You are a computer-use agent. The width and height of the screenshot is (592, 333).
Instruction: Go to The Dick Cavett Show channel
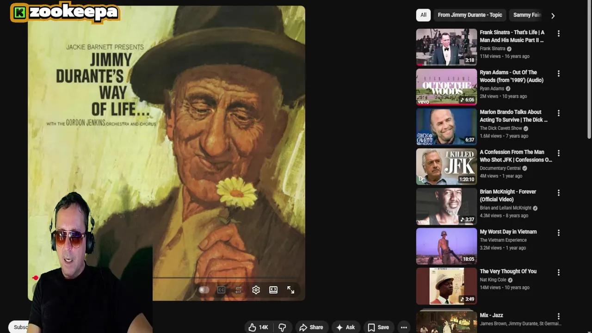point(501,128)
